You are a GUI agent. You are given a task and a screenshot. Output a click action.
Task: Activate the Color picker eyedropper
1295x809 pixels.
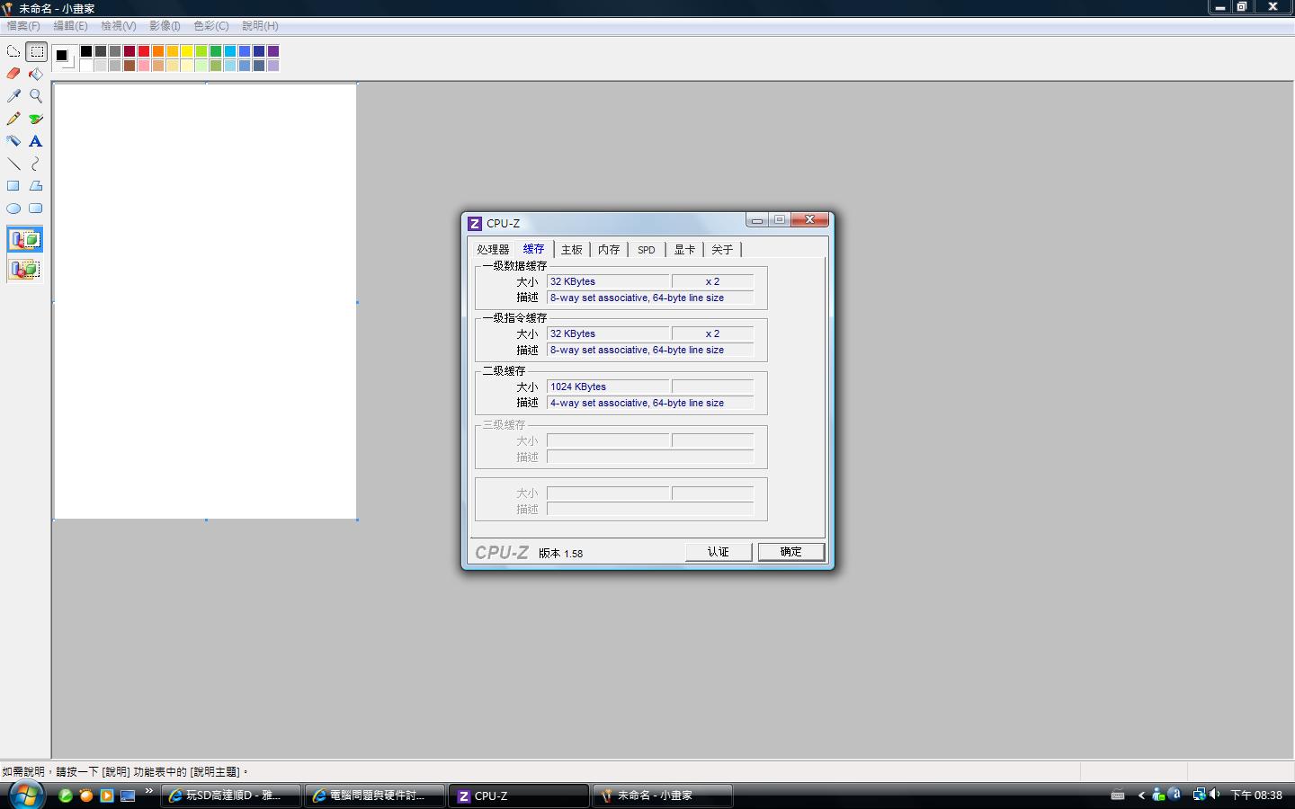tap(13, 96)
